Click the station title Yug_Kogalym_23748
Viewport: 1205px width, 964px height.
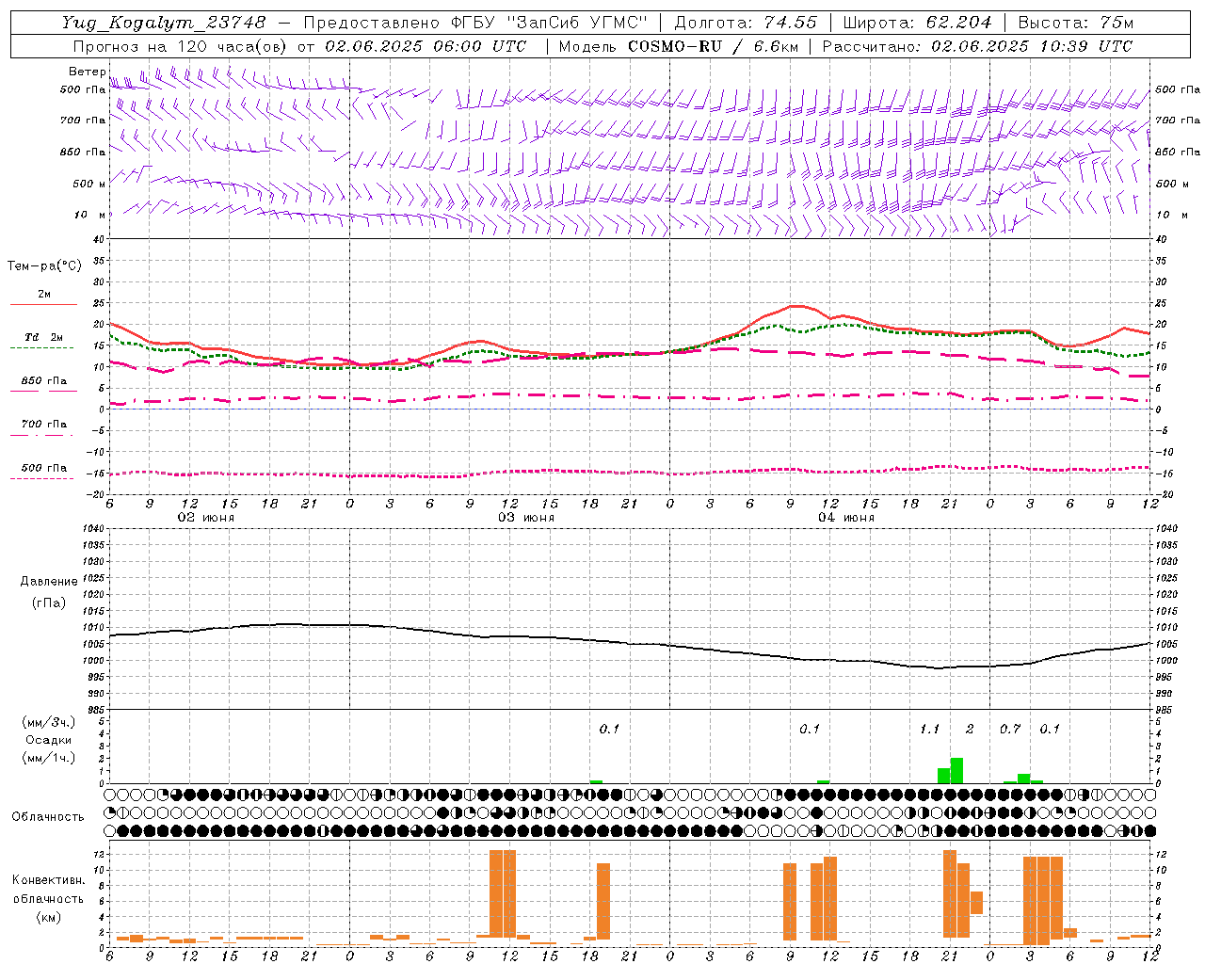coord(164,23)
